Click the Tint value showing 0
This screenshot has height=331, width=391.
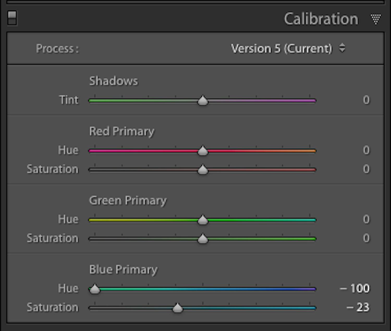click(366, 100)
